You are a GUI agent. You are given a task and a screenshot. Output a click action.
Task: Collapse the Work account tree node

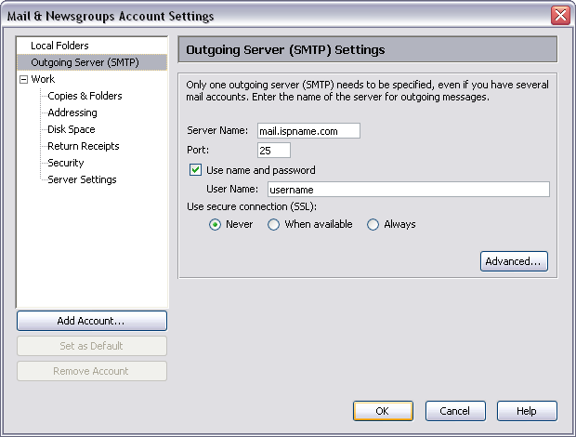tap(23, 80)
